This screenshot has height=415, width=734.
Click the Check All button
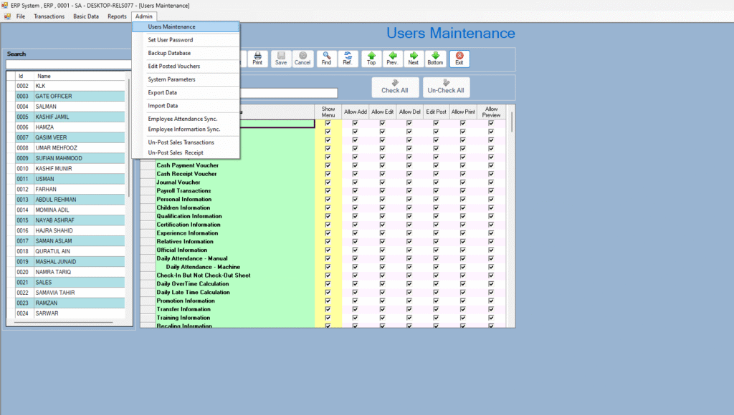coord(395,87)
